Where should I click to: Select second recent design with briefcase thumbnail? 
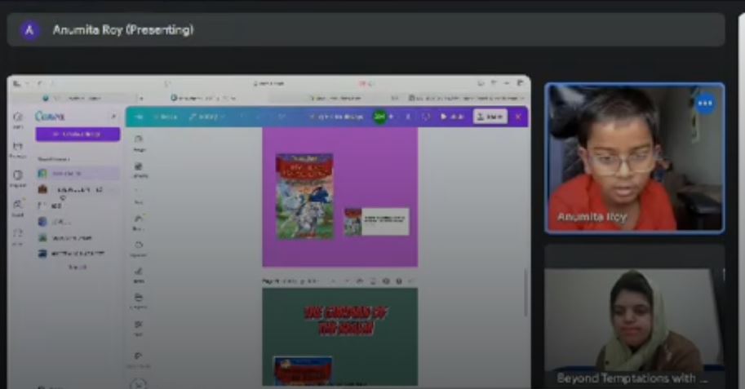78,189
